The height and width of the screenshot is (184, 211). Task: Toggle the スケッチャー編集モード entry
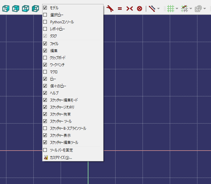(x=73, y=100)
